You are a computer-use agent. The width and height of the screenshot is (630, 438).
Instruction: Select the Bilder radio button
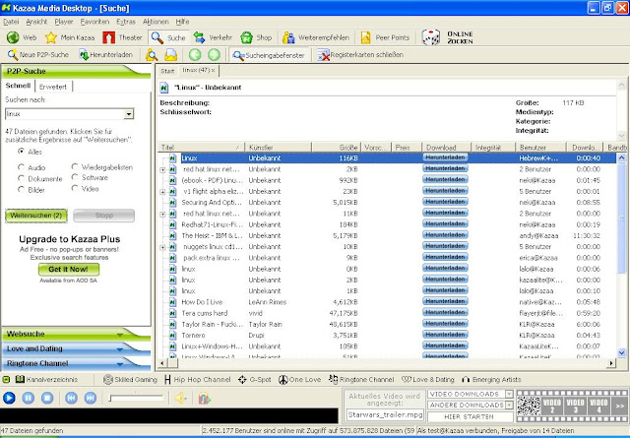[21, 189]
